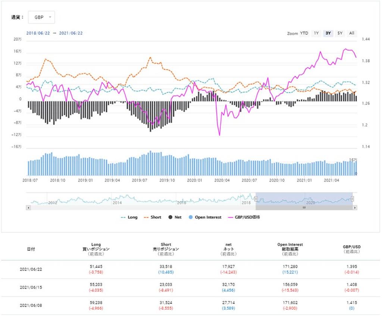The image size is (382, 316).
Task: Select the 5Y zoom range
Action: coord(340,33)
